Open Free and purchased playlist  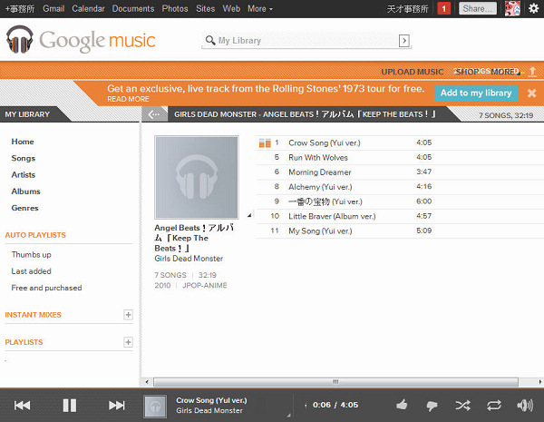point(46,288)
